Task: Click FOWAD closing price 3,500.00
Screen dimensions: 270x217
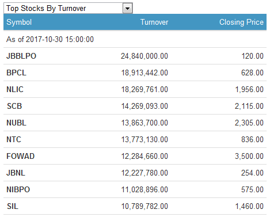Action: [x=249, y=156]
